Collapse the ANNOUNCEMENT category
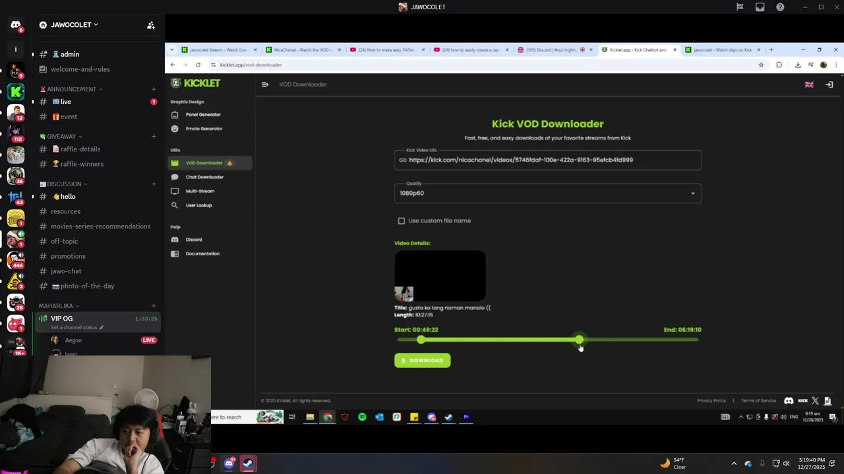The image size is (844, 474). pos(71,89)
